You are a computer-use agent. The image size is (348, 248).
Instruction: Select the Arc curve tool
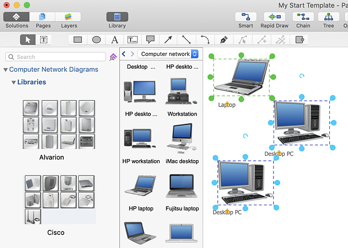(205, 40)
